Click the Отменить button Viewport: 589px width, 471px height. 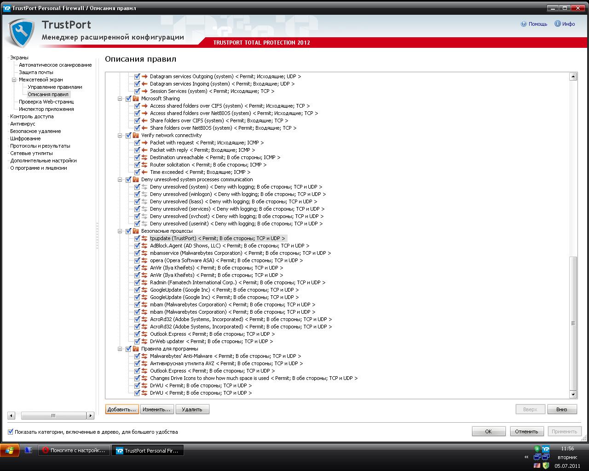pyautogui.click(x=527, y=431)
